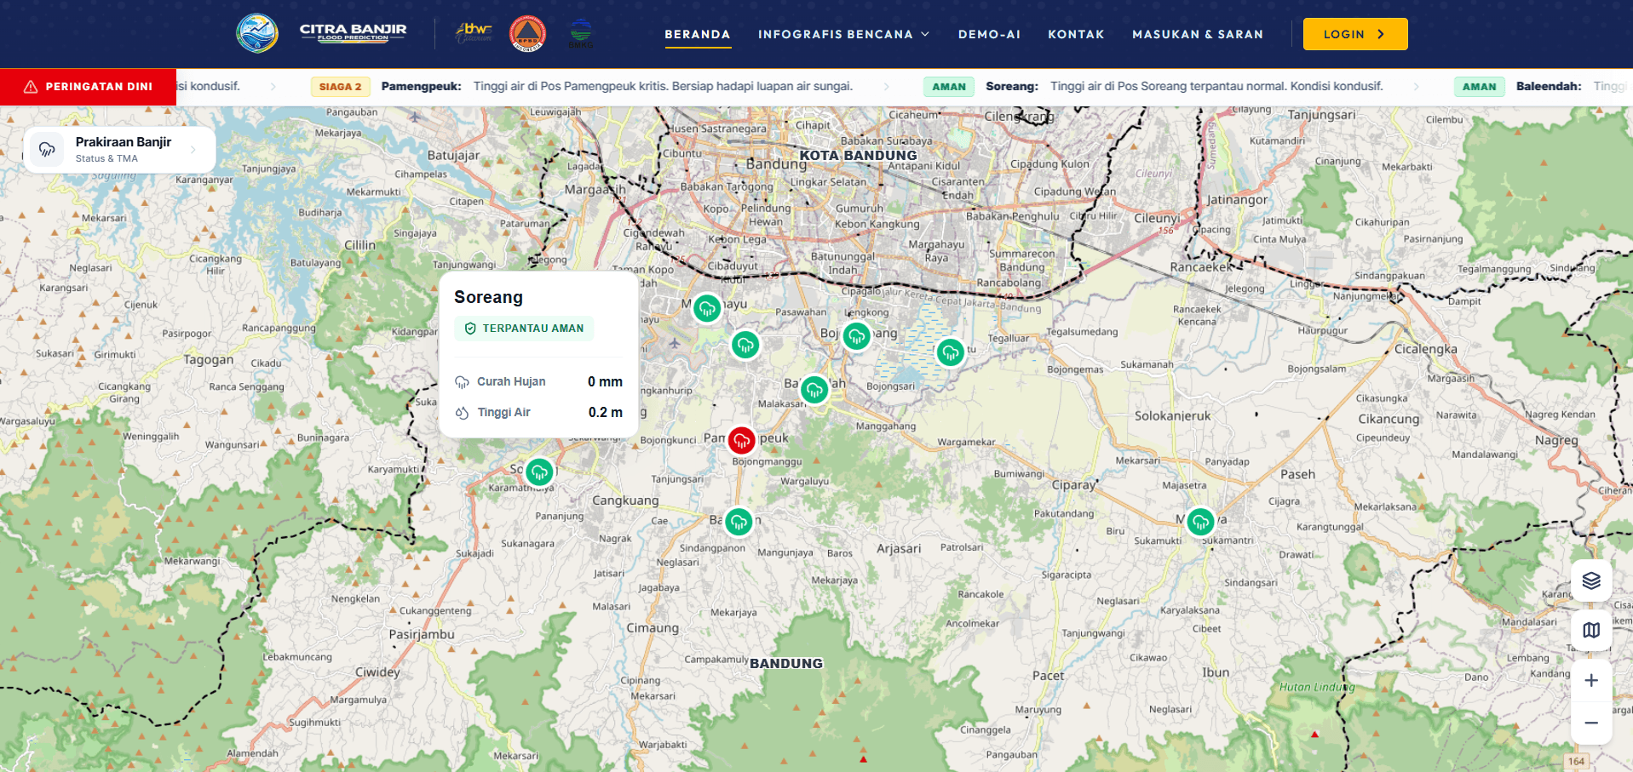Click the AMAN badge before Soreang
The width and height of the screenshot is (1633, 772).
949,87
